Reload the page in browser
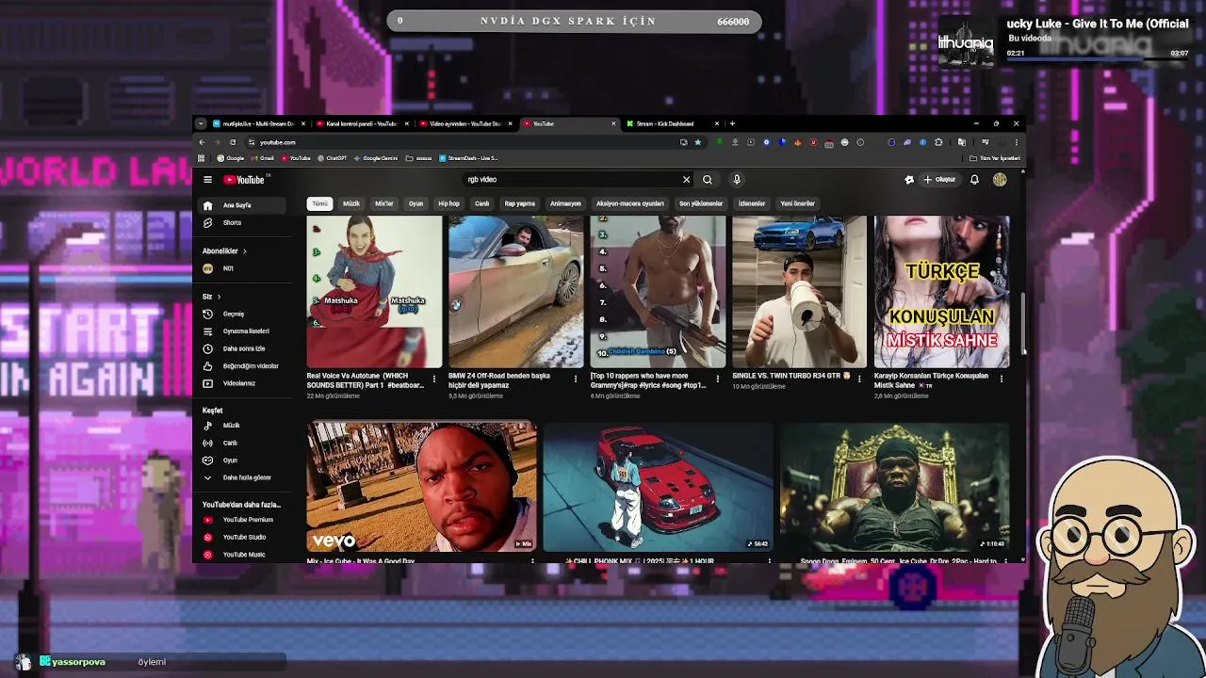 point(233,142)
